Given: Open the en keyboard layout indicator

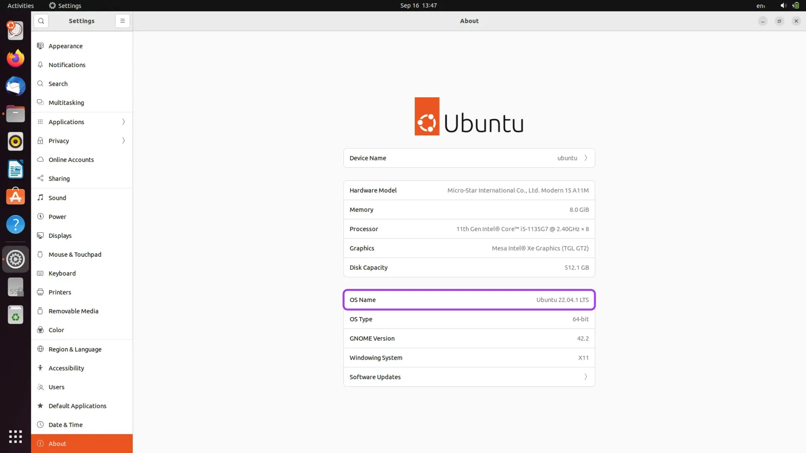Looking at the screenshot, I should point(760,6).
